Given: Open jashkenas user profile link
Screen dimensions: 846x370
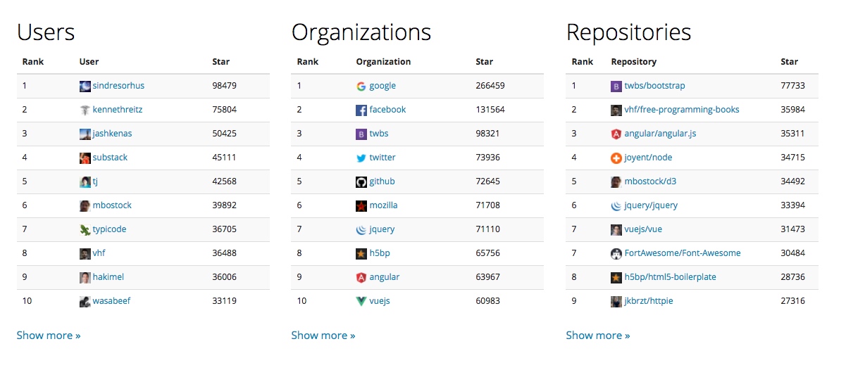Looking at the screenshot, I should pos(112,134).
